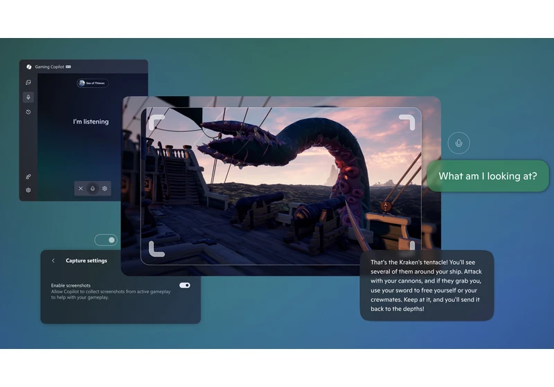Viewport: 554px width, 387px height.
Task: Open the connections icon above sidebar settings
Action: click(x=28, y=177)
